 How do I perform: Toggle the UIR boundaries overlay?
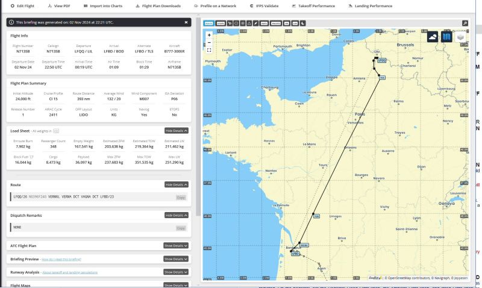[295, 23]
